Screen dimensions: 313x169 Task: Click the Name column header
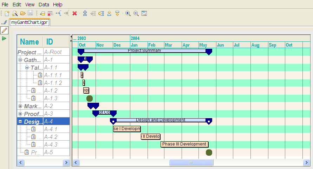(x=30, y=42)
